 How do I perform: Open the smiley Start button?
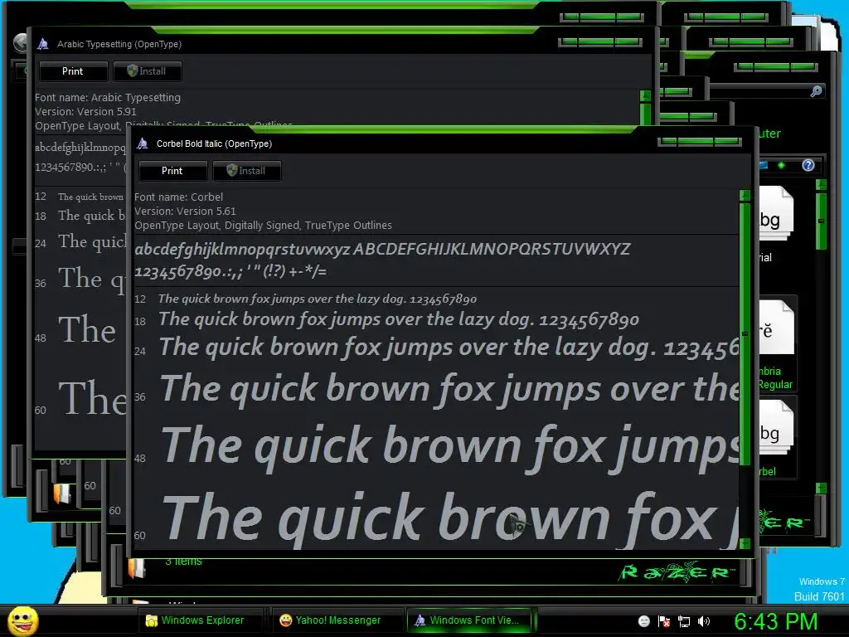tap(23, 620)
